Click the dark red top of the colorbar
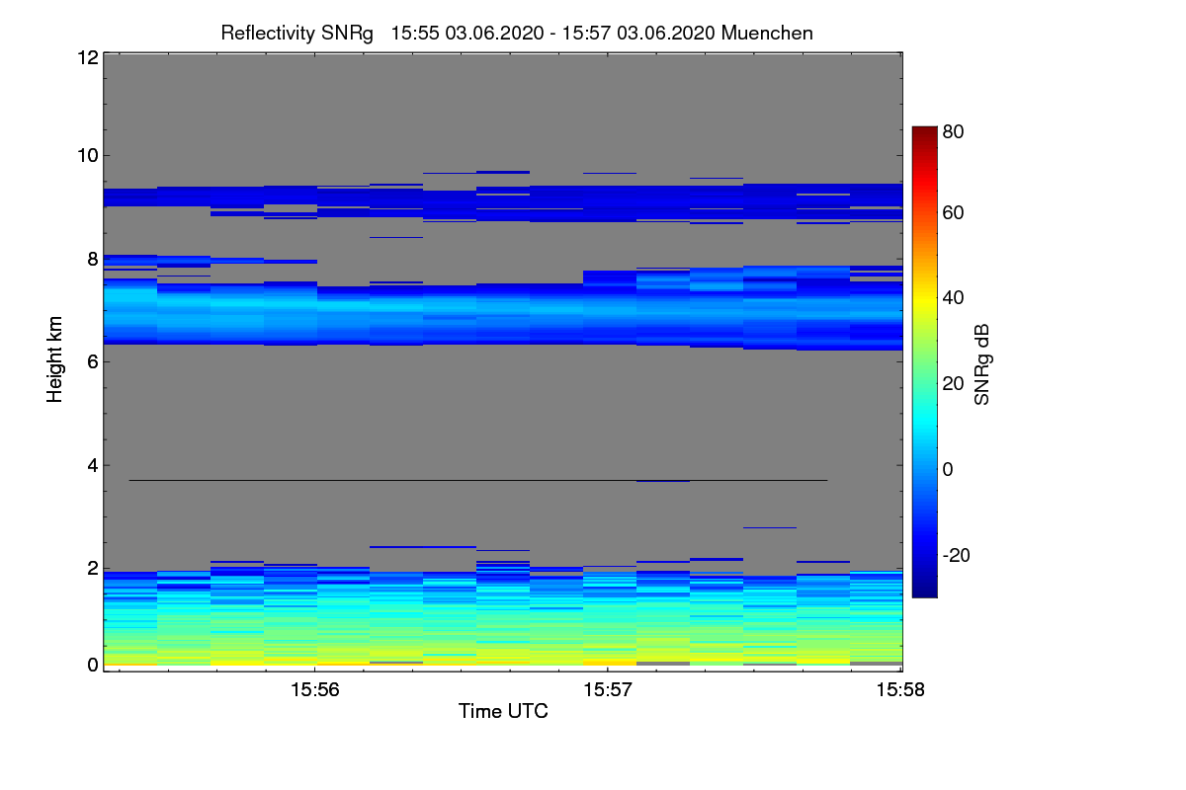This screenshot has height=790, width=1186. click(923, 134)
